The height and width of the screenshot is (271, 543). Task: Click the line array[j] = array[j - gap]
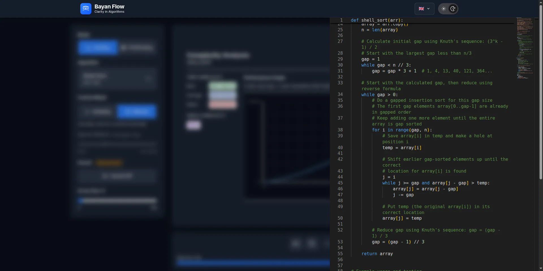[425, 189]
